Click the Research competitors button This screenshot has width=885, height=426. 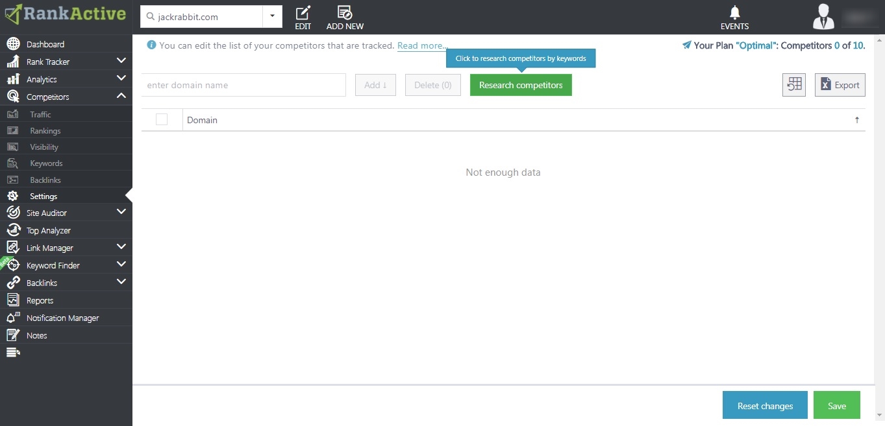tap(521, 85)
